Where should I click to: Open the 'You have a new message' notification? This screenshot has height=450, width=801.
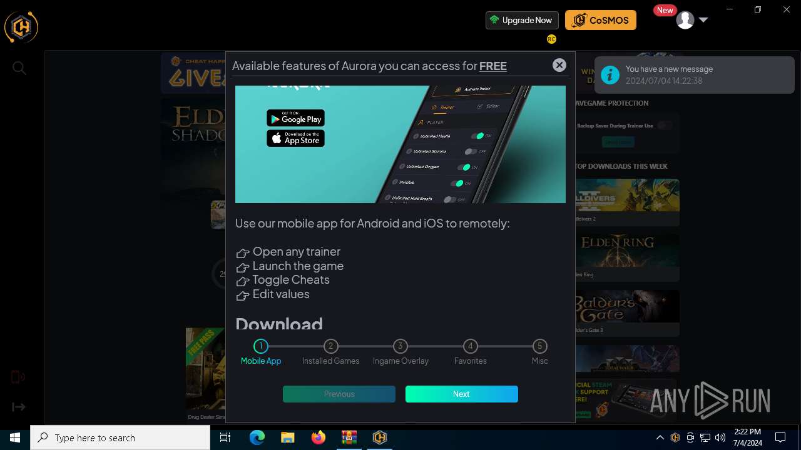click(695, 75)
